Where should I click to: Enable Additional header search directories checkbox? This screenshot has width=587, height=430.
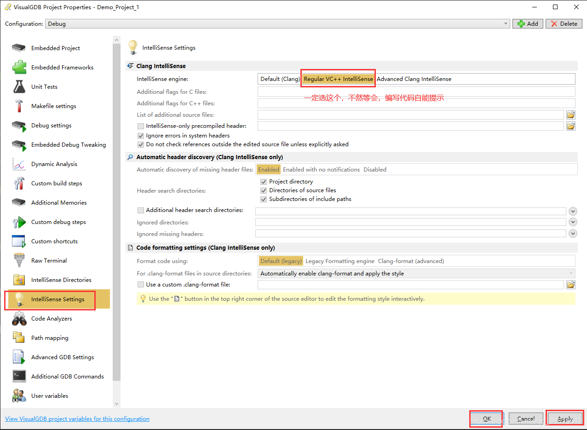141,210
